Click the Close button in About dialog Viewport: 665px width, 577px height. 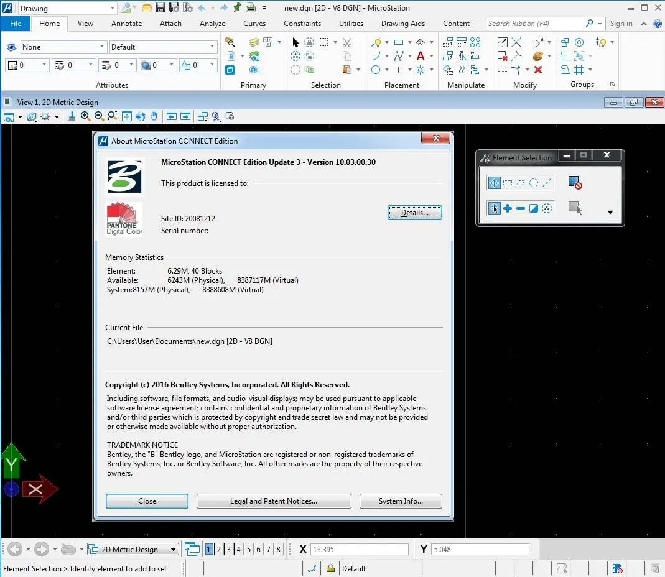pyautogui.click(x=147, y=501)
